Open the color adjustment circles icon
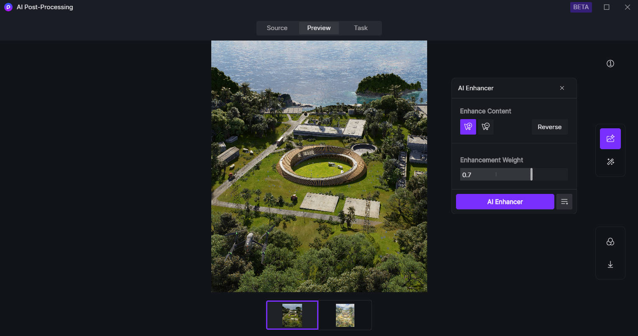 [x=610, y=242]
